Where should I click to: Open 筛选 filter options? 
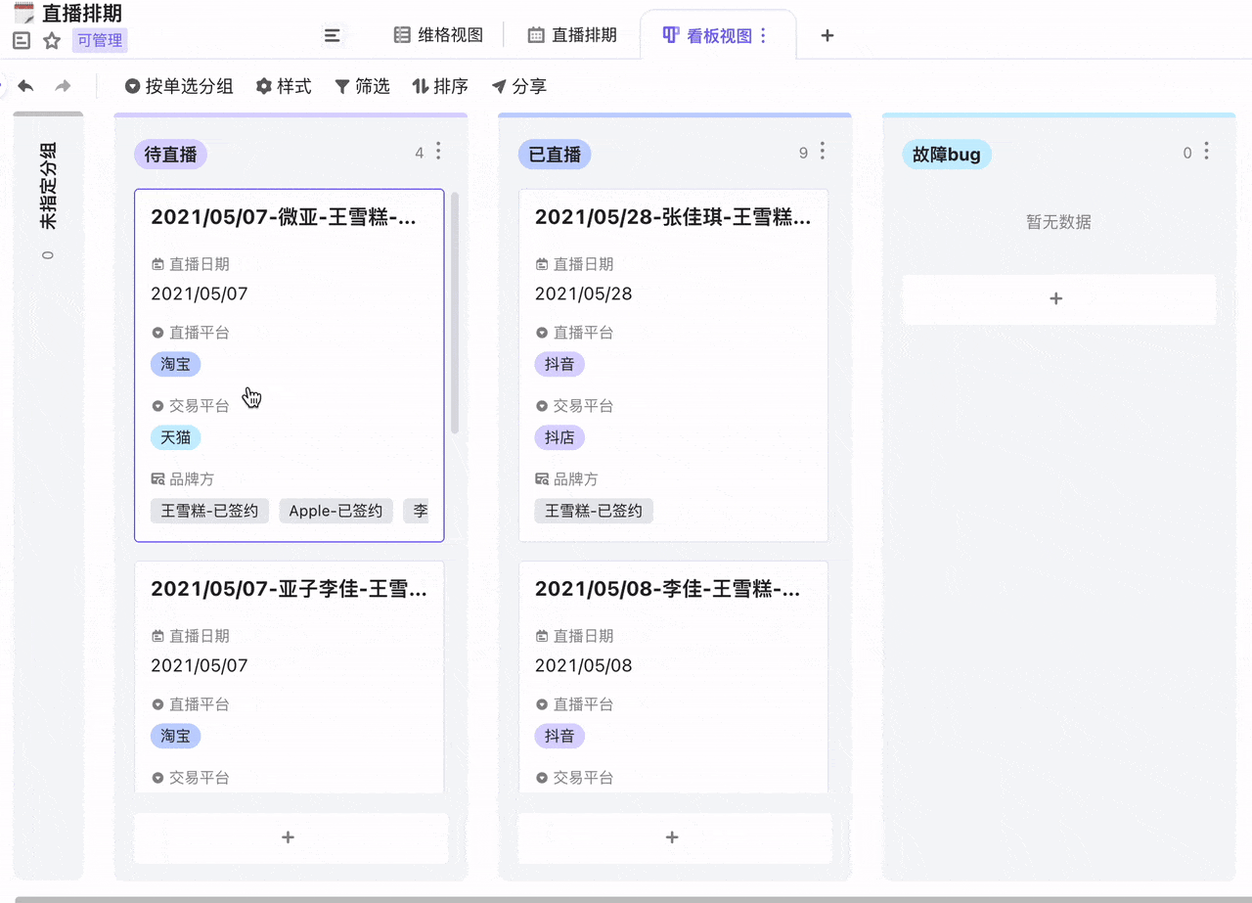coord(362,86)
